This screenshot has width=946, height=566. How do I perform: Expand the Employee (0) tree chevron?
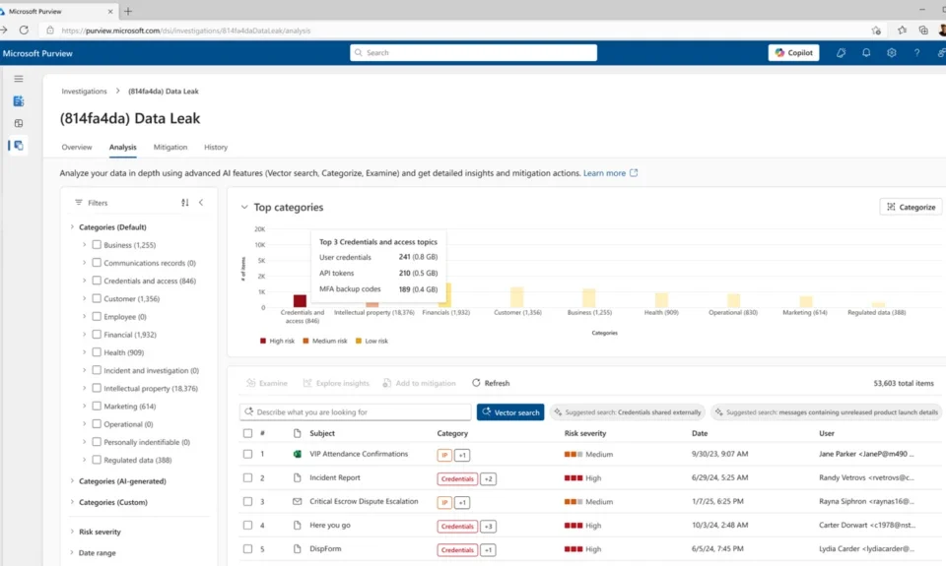(x=85, y=316)
